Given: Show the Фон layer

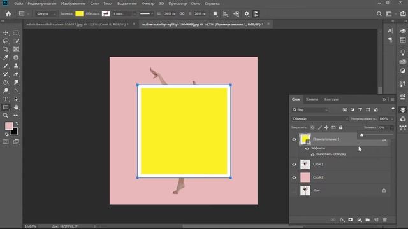Looking at the screenshot, I should pos(294,191).
